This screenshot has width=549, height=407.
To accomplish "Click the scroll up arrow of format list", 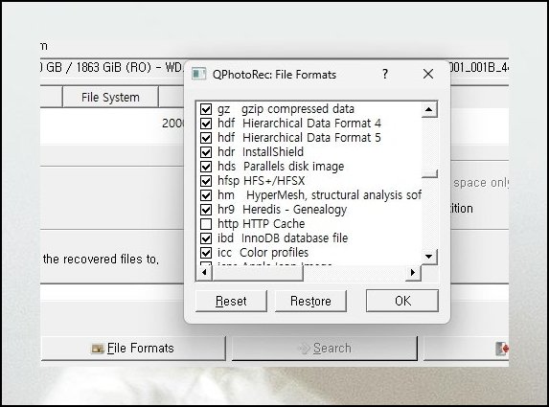I will 429,110.
